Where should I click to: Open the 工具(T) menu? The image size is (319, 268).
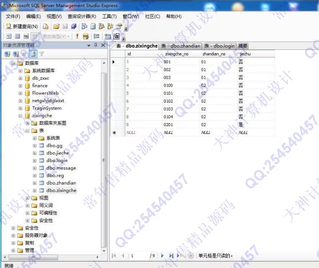point(109,16)
